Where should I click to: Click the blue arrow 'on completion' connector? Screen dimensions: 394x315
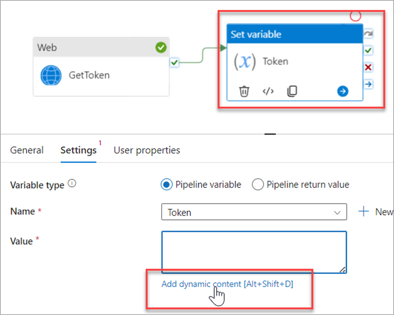click(368, 84)
